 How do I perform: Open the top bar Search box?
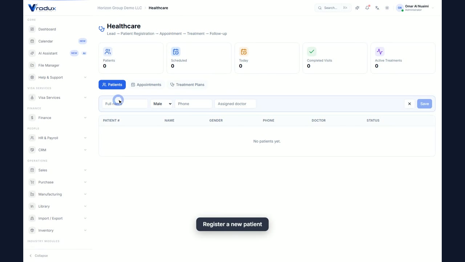pos(333,8)
